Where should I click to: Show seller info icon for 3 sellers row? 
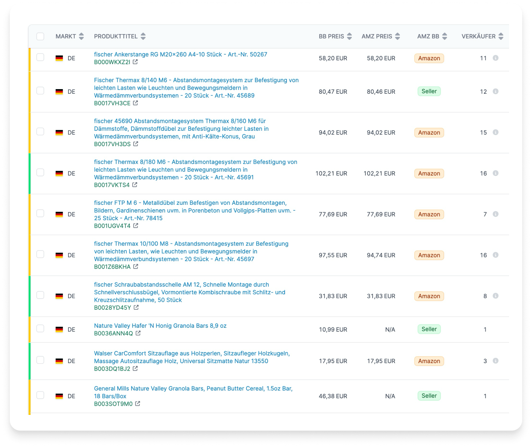click(496, 361)
